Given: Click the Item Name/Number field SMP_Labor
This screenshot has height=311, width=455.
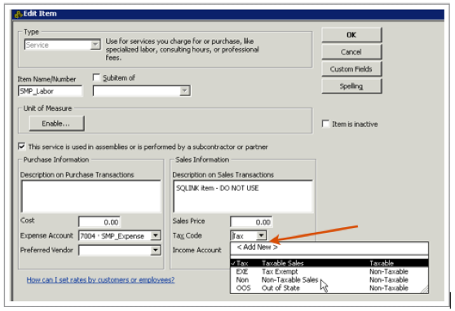Looking at the screenshot, I should coord(50,91).
